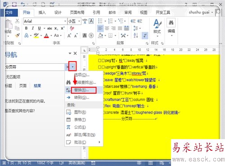This screenshot has width=225, height=166.
Task: Toggle Bold formatting
Action: pos(26,28)
